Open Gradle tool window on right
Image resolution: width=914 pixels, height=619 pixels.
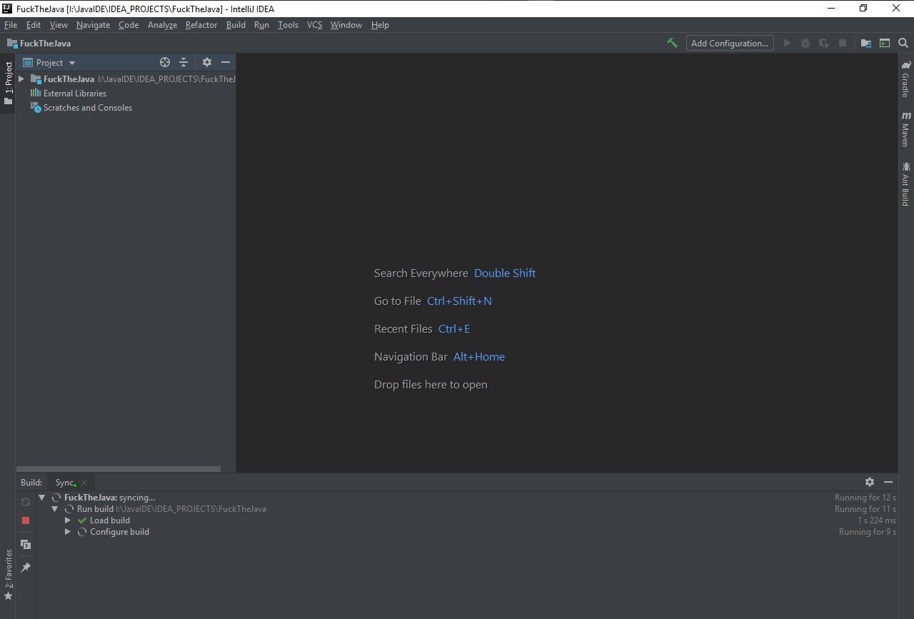click(905, 79)
